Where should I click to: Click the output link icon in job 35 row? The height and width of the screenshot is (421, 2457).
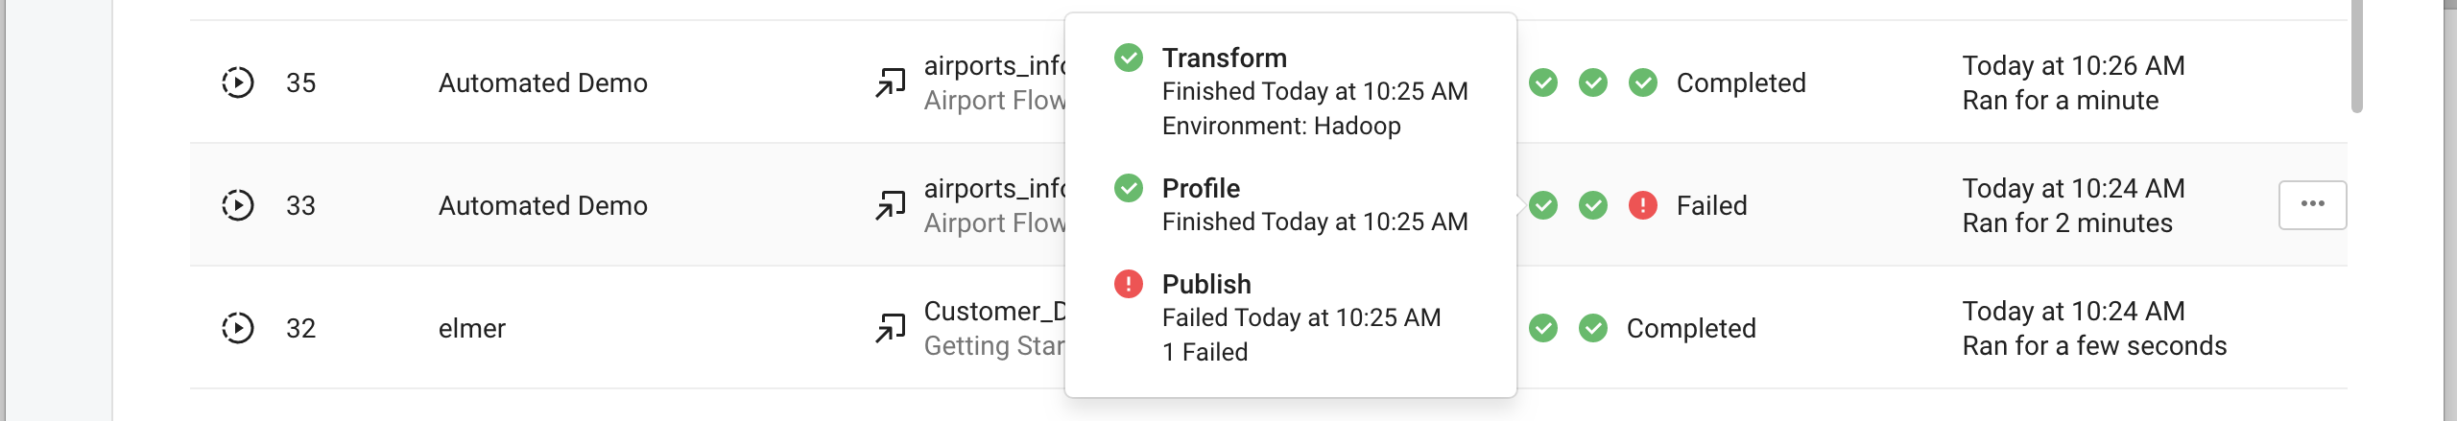(x=891, y=82)
